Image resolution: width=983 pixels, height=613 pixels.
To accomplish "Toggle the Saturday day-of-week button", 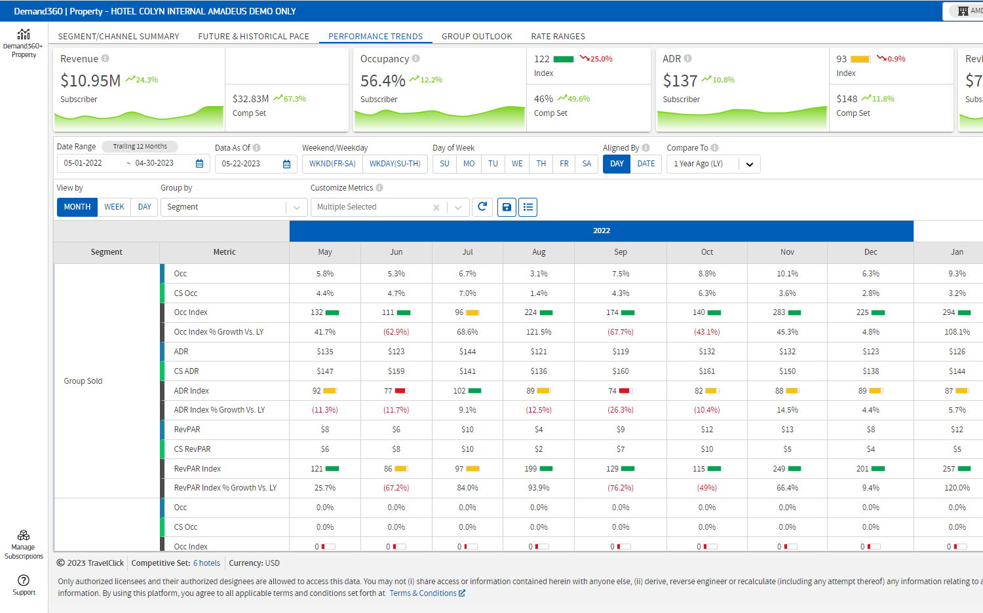I will click(x=587, y=164).
